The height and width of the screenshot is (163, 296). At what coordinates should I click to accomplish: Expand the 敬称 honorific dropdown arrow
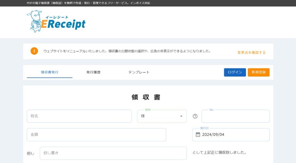[x=181, y=116]
